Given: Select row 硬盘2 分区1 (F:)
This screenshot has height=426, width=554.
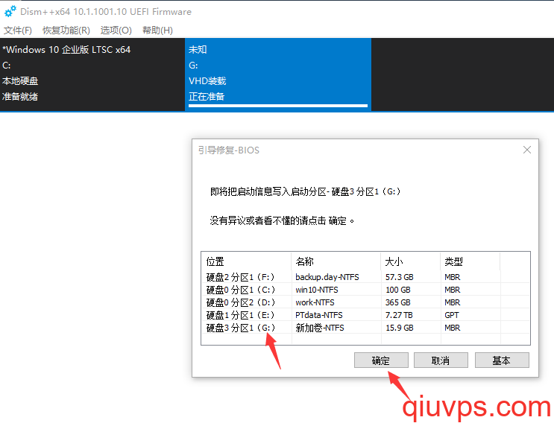Looking at the screenshot, I should (365, 277).
